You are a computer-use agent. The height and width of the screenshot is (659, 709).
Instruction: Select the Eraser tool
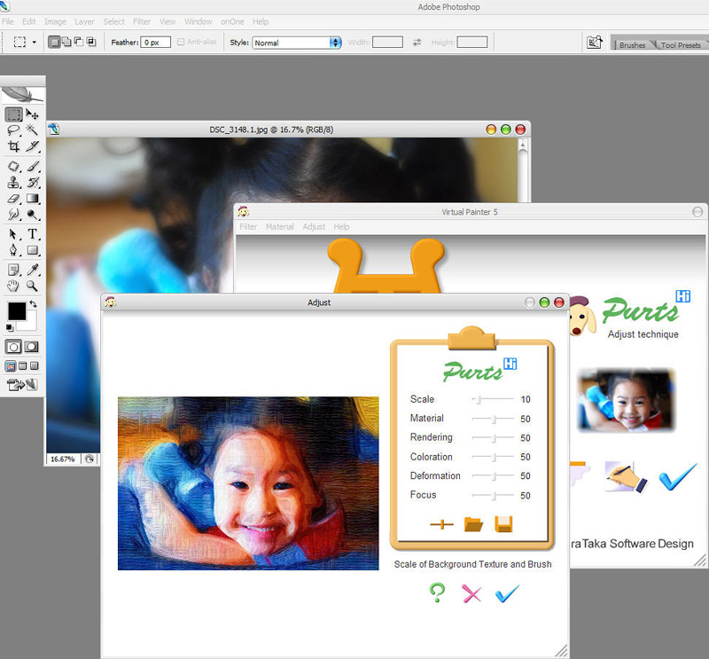[x=13, y=199]
